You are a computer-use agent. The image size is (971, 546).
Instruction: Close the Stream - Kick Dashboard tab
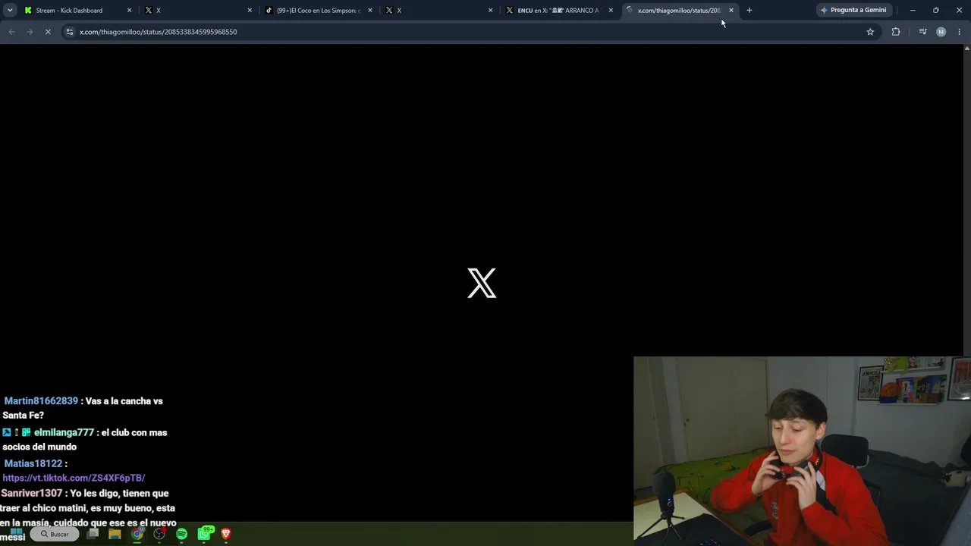click(129, 11)
